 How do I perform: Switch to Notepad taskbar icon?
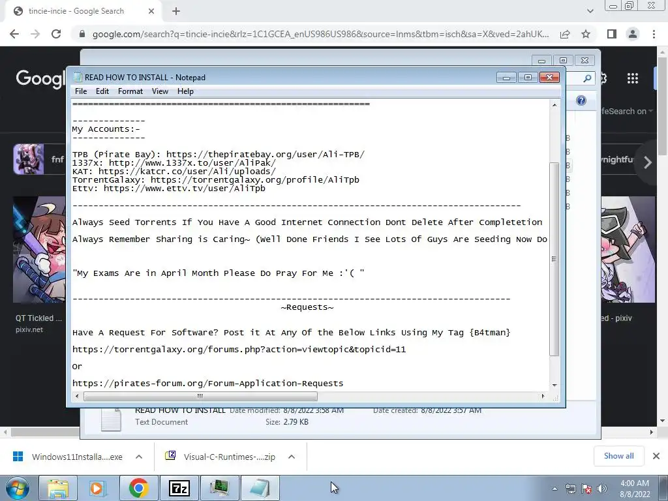[x=260, y=488]
